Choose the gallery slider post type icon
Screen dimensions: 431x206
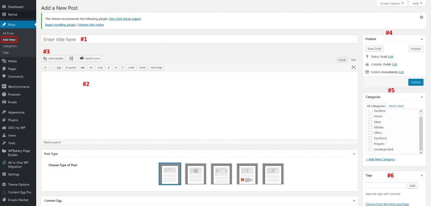pos(222,174)
